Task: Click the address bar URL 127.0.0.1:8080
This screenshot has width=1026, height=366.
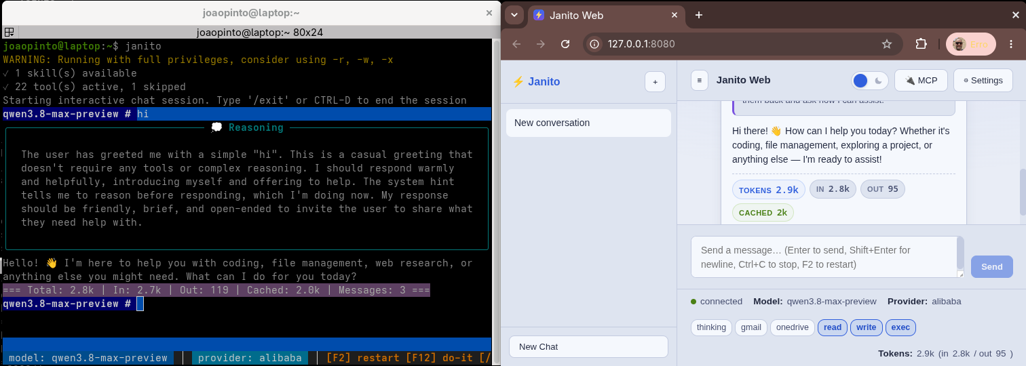Action: pyautogui.click(x=641, y=44)
